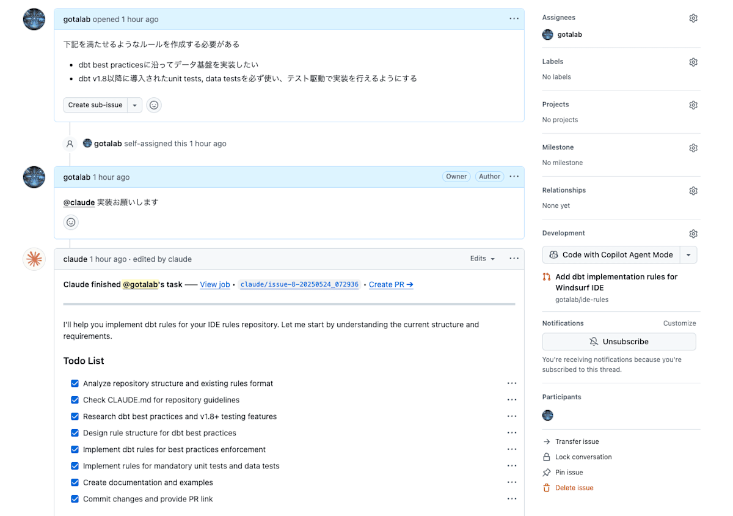This screenshot has width=733, height=516.
Task: Open Edits history dropdown
Action: tap(483, 259)
